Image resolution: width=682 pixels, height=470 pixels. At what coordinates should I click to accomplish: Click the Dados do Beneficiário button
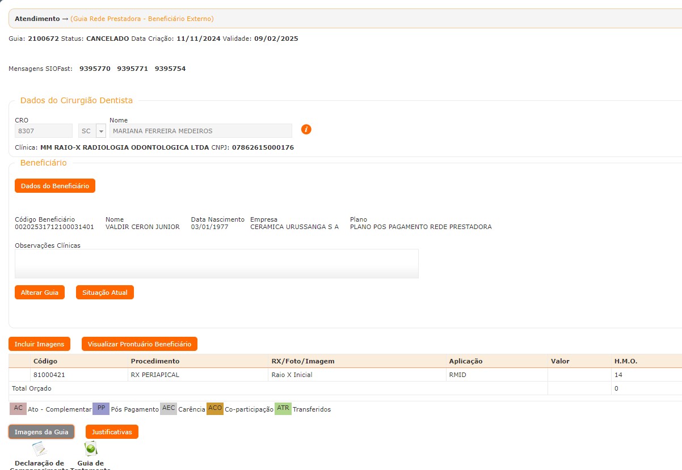point(55,186)
